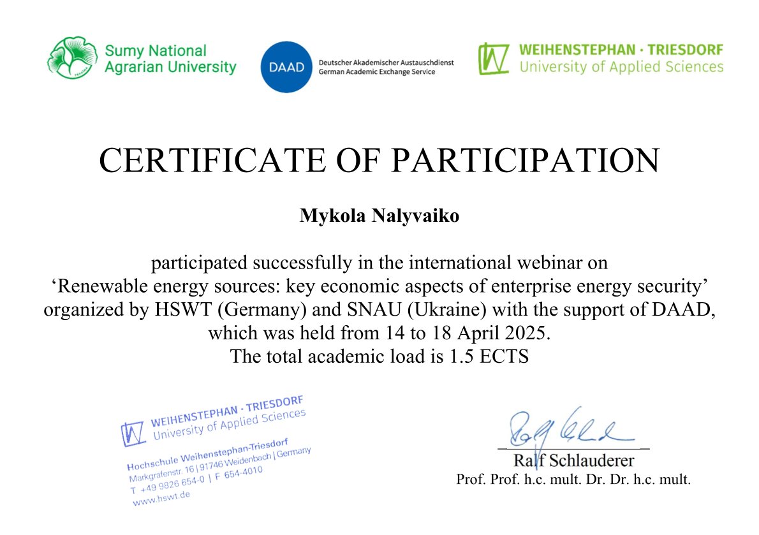759x535 pixels.
Task: Click the printed name Ralf Schlauderer
Action: (x=573, y=460)
